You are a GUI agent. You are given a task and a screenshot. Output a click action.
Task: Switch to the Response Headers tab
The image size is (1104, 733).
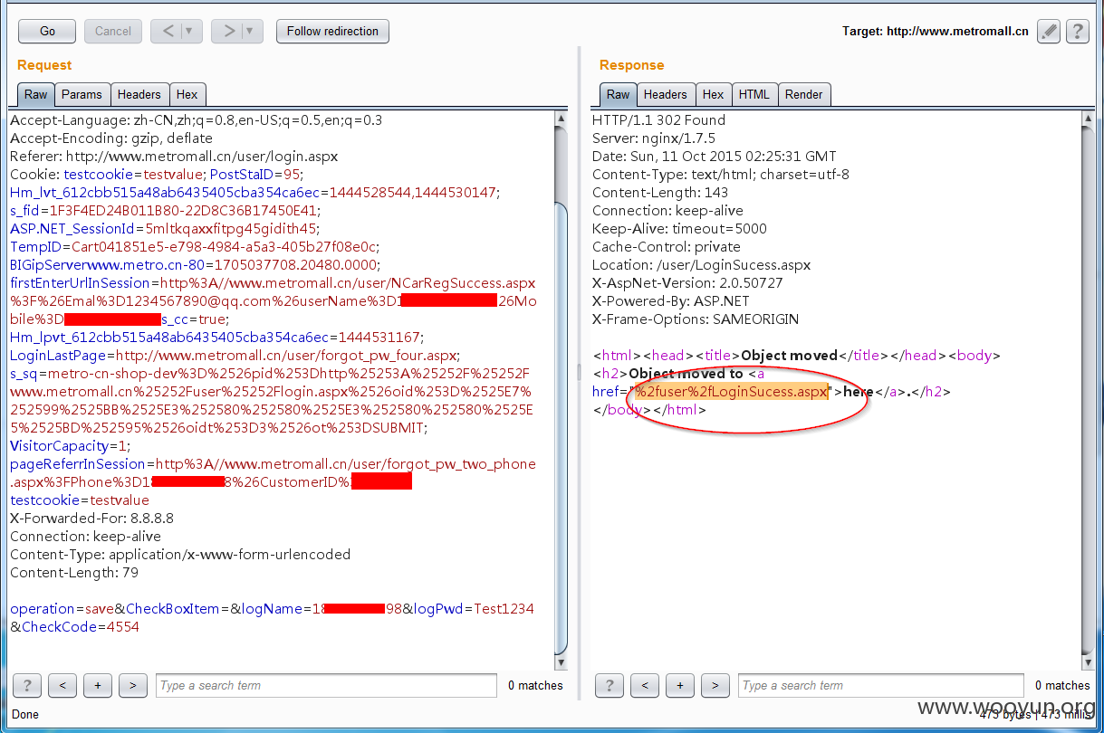(x=666, y=94)
